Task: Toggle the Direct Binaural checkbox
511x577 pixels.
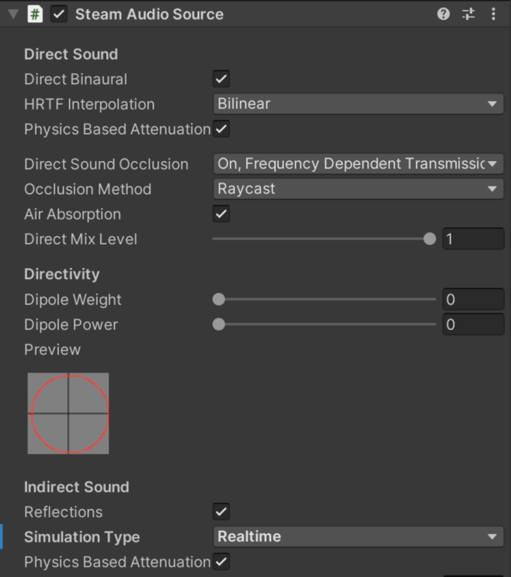Action: [220, 79]
